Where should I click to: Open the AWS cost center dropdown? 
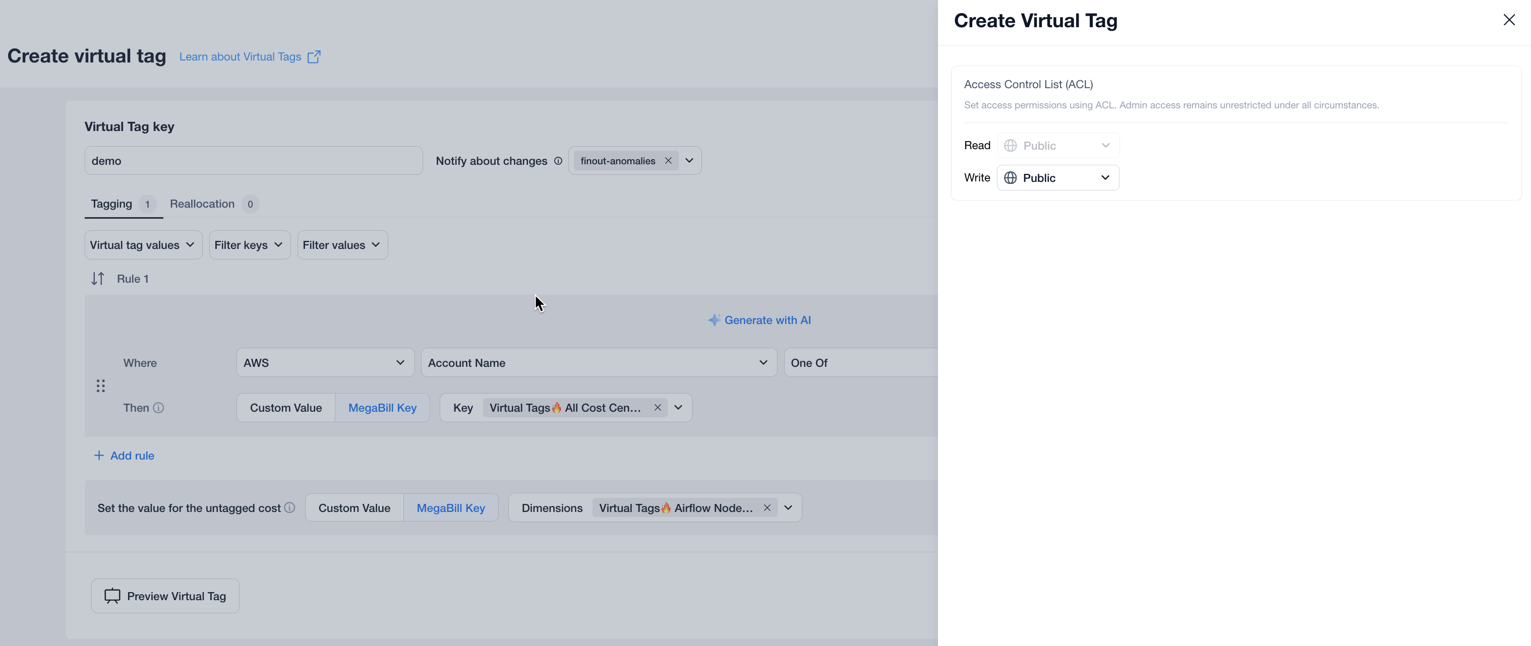[325, 363]
